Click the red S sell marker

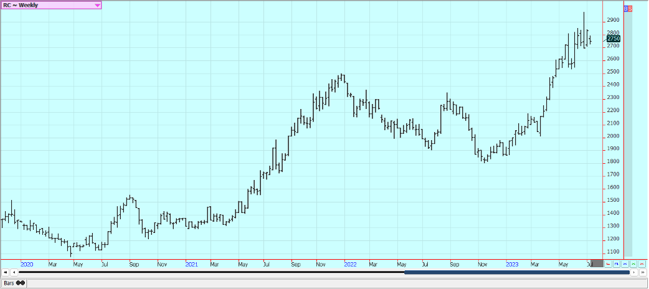click(630, 8)
